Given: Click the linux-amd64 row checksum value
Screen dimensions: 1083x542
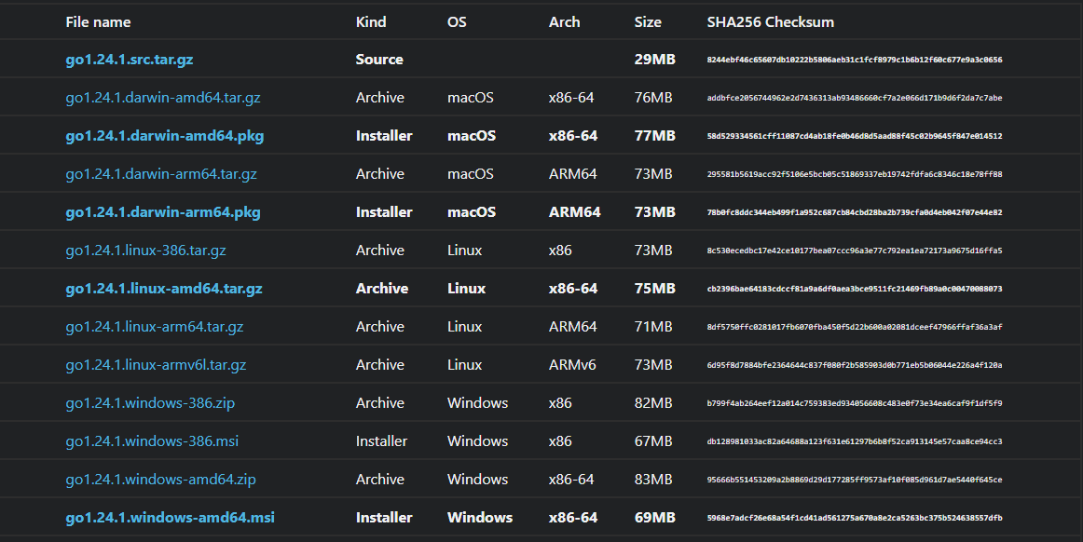Looking at the screenshot, I should pyautogui.click(x=854, y=289).
